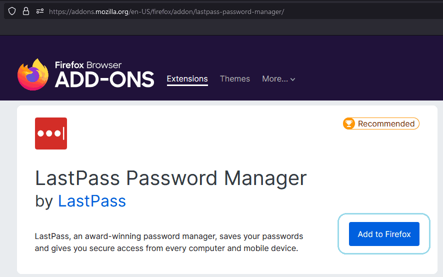Switch to the Extensions tab
The height and width of the screenshot is (277, 443).
[x=187, y=79]
